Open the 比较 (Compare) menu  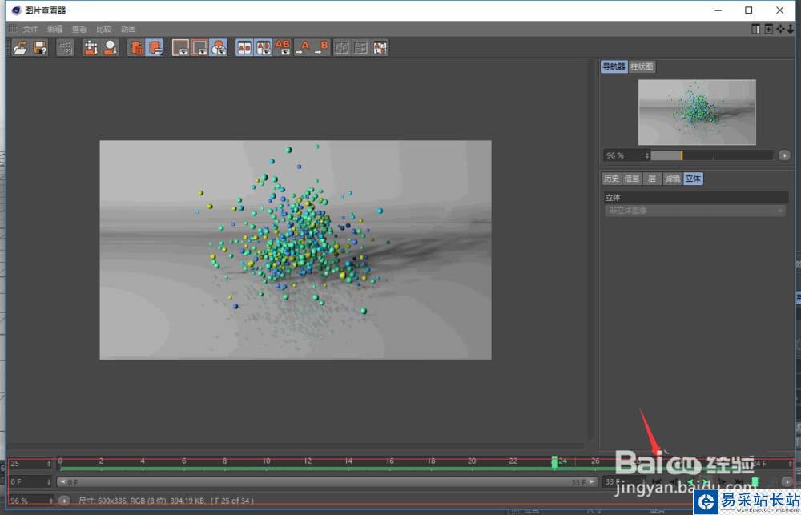pos(103,29)
